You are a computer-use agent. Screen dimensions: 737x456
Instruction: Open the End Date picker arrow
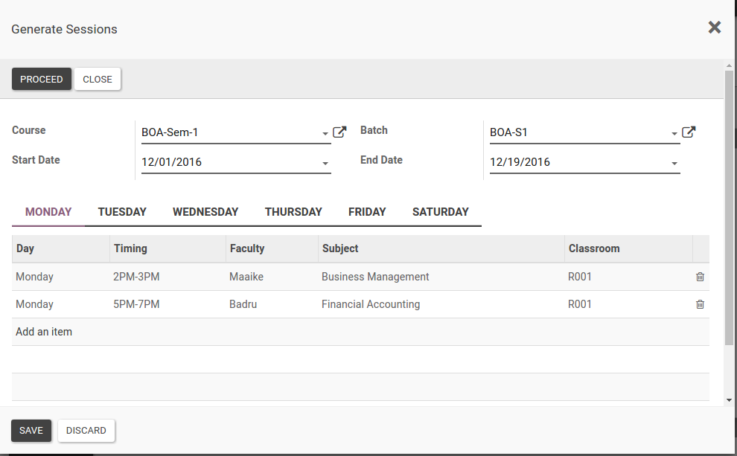(674, 164)
